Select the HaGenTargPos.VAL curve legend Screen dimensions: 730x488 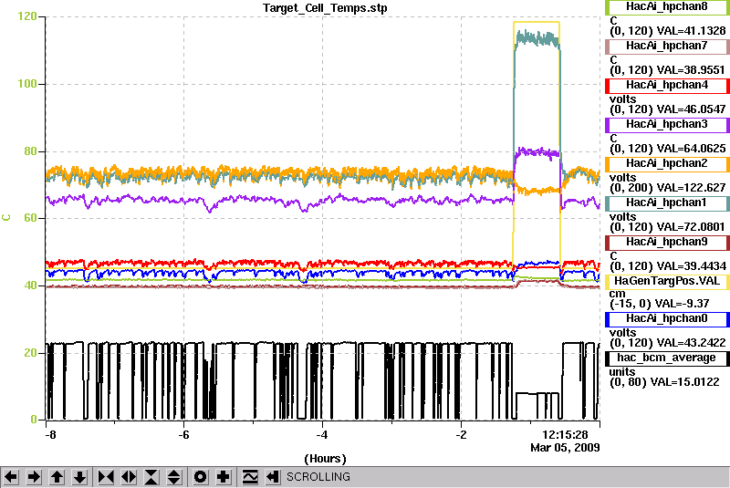coord(667,282)
